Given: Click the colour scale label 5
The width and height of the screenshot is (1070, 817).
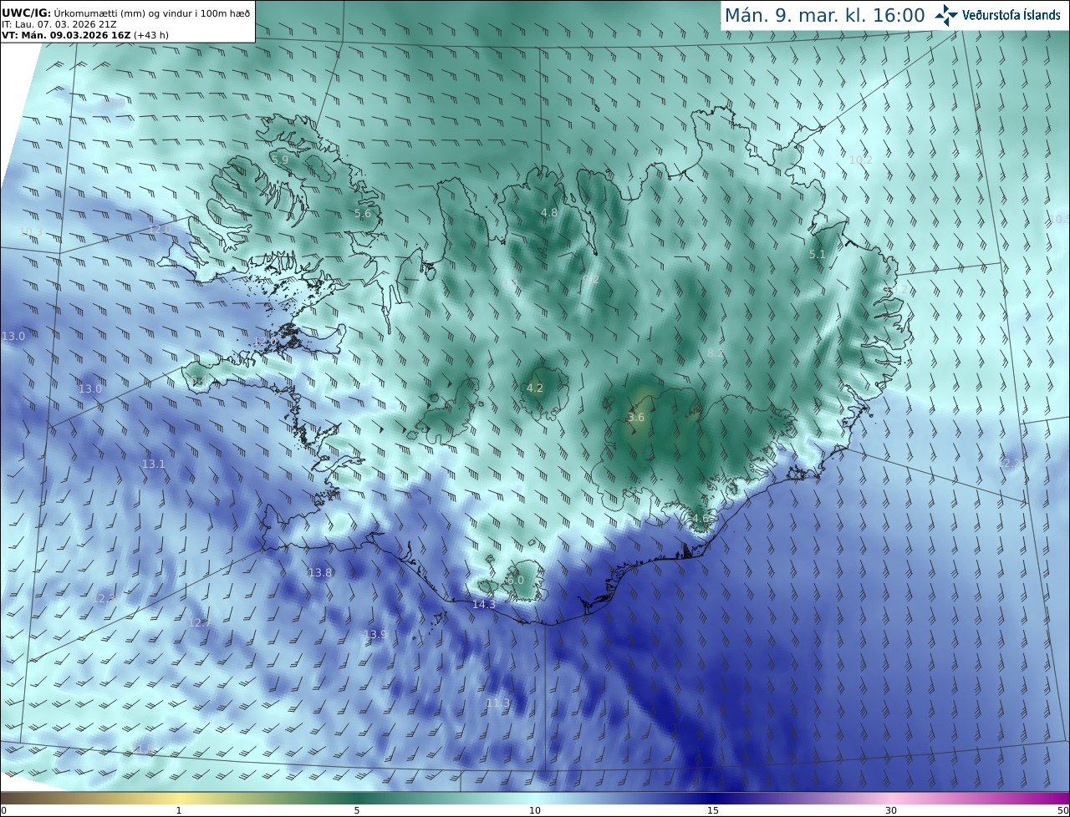Looking at the screenshot, I should (357, 810).
